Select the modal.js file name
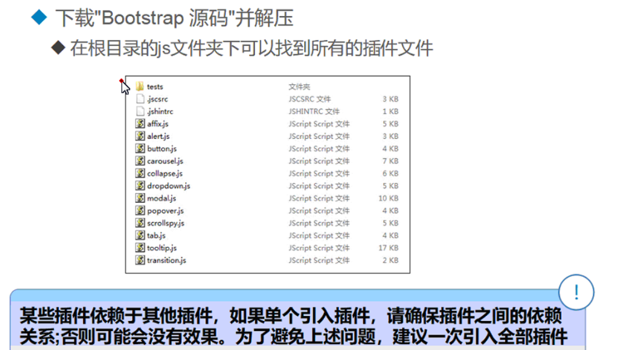Viewport: 621px width, 350px height. point(161,199)
